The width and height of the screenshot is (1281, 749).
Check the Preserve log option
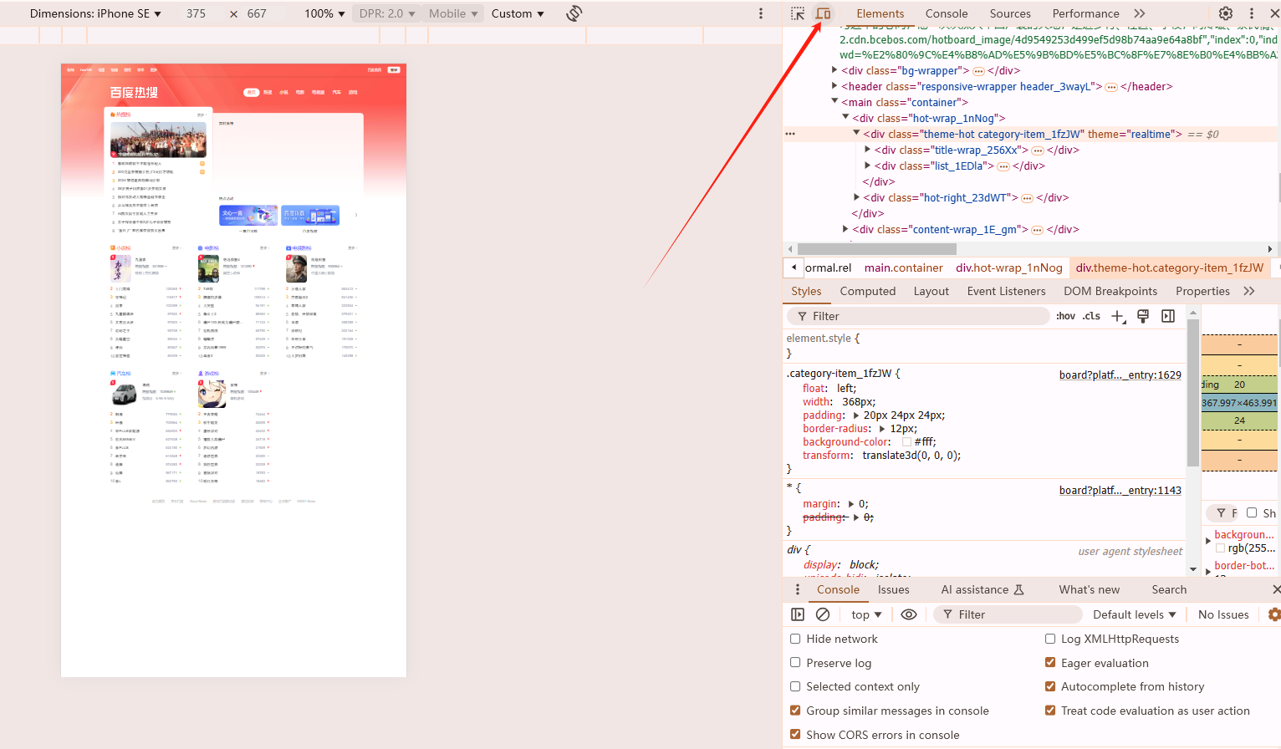pos(795,663)
